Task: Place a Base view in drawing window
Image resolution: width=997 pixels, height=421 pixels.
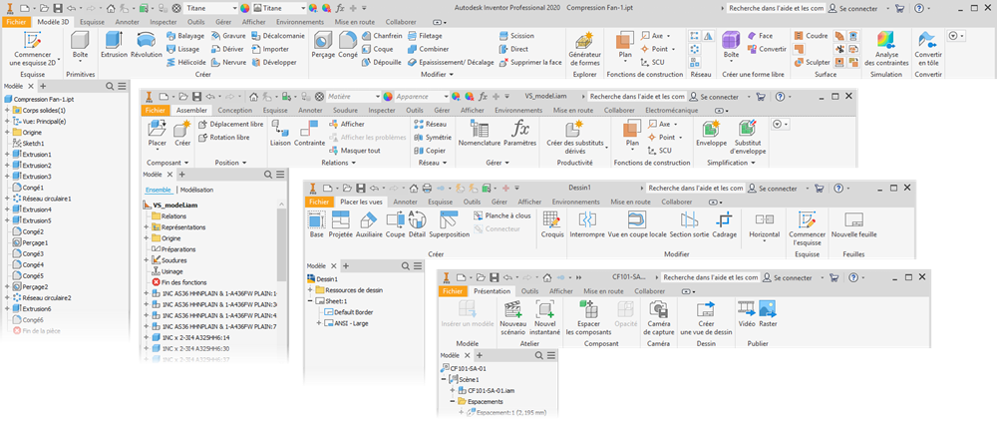Action: click(316, 223)
